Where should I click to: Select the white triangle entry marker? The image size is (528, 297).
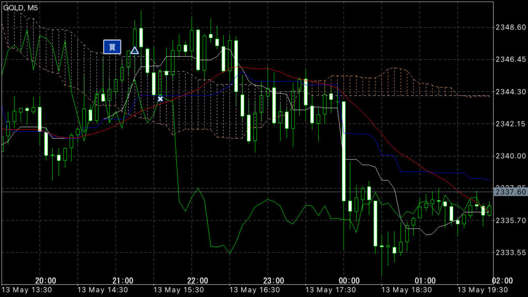click(135, 51)
